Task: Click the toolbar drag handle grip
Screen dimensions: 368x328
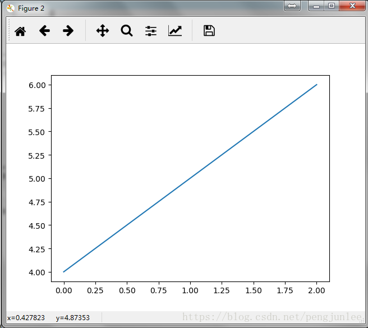Action: tap(9, 30)
